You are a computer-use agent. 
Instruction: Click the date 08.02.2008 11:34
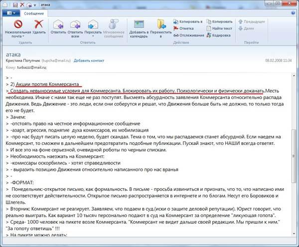(x=279, y=60)
